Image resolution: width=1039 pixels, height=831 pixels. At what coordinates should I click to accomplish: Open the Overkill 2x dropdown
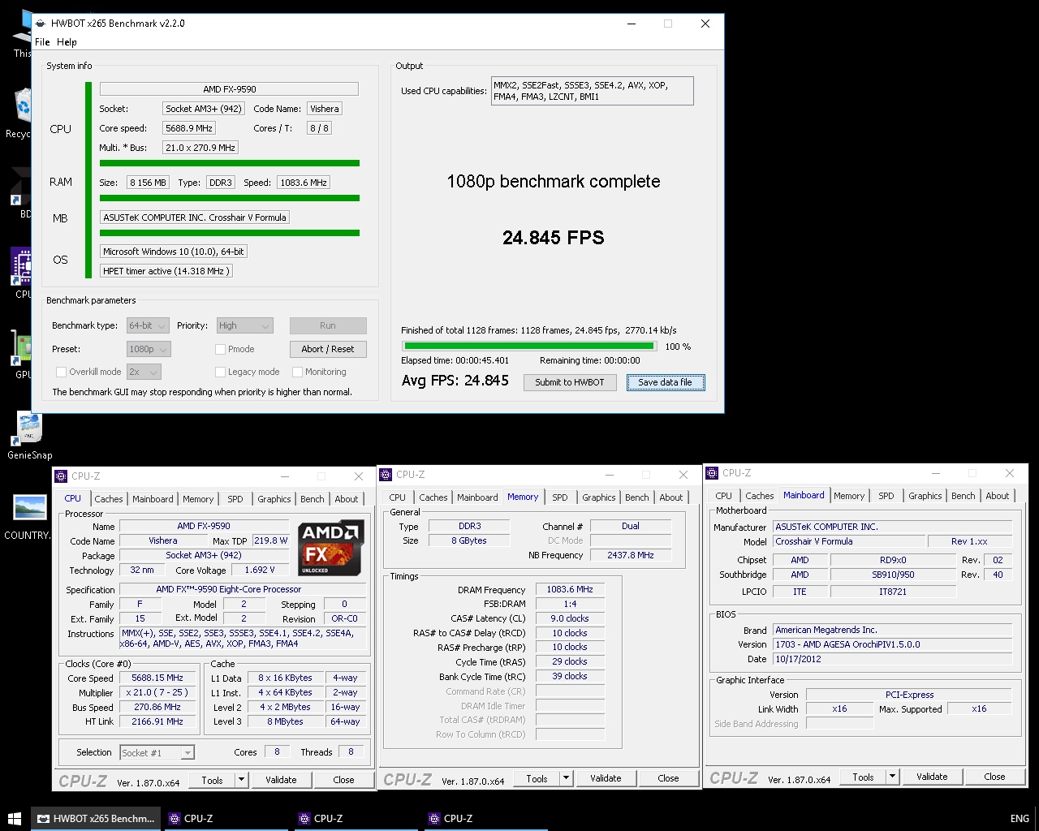click(144, 372)
